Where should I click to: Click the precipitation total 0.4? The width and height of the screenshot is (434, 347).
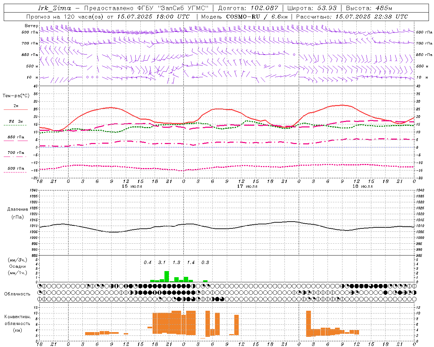(147, 263)
